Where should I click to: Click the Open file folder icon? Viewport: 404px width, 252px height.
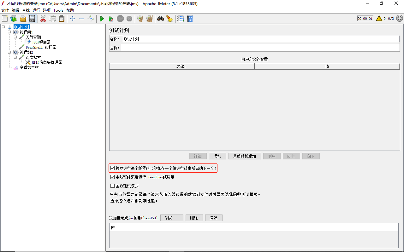[23, 19]
